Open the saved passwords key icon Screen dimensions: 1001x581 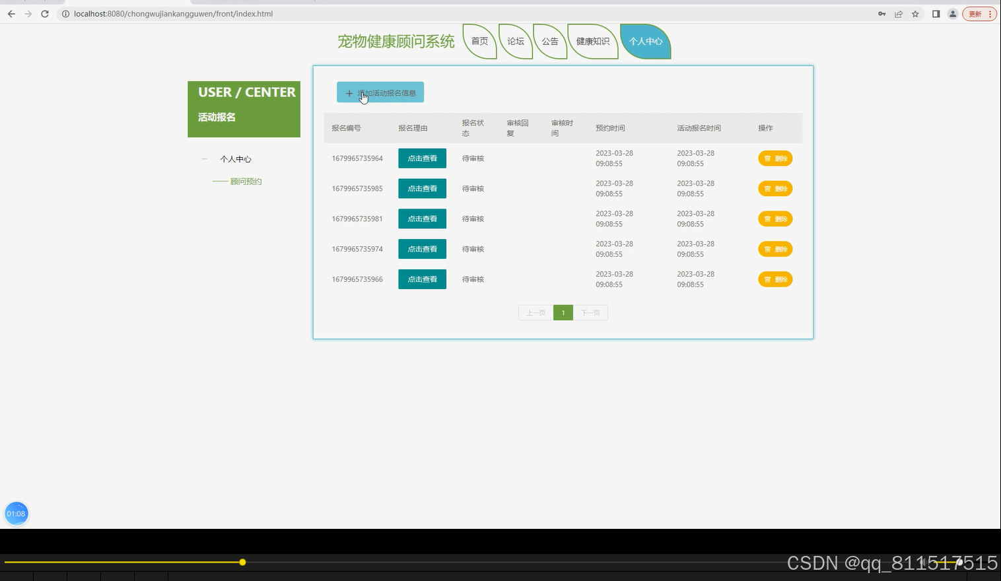click(881, 14)
